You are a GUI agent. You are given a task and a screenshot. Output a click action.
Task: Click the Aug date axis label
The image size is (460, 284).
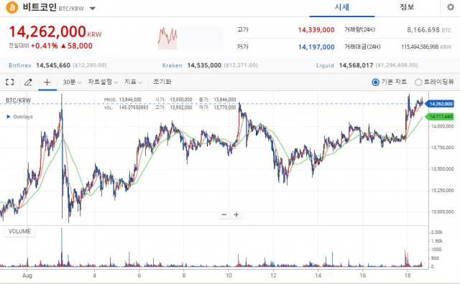pyautogui.click(x=27, y=275)
